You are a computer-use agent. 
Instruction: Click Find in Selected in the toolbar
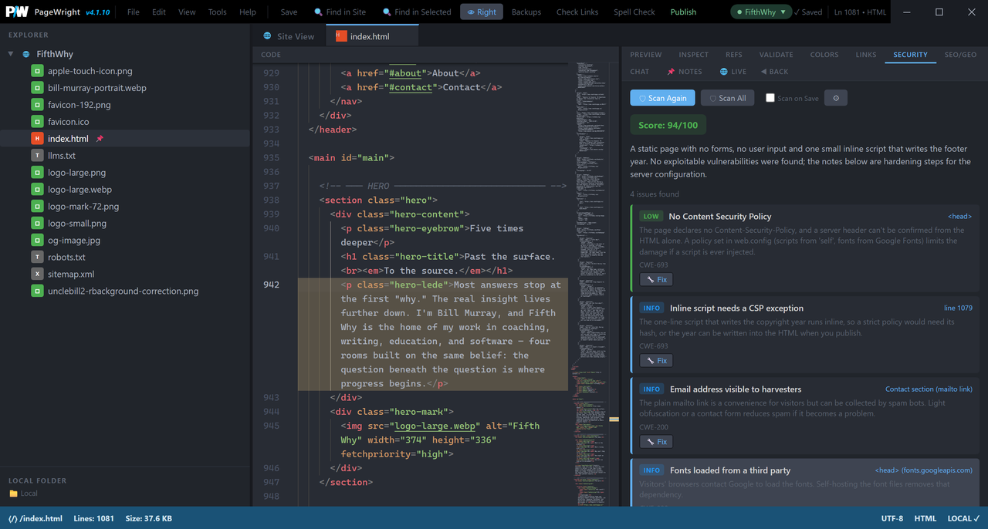[x=417, y=12]
